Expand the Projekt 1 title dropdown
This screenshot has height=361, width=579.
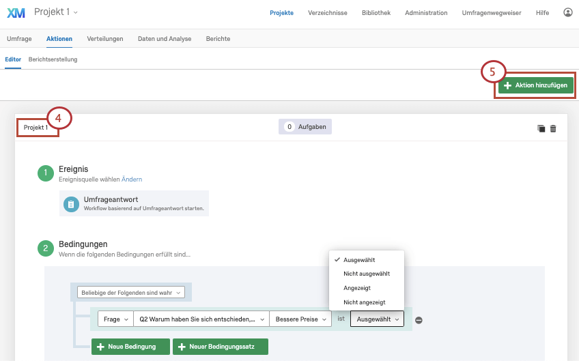(56, 12)
